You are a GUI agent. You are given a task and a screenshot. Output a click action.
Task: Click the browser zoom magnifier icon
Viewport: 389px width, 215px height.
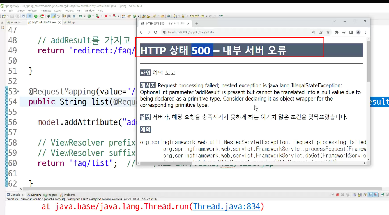[x=314, y=32]
